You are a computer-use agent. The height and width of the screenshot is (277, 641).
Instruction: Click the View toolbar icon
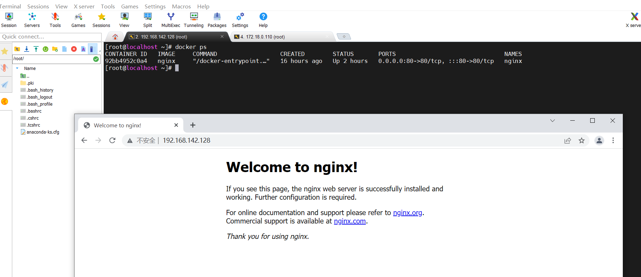pos(124,20)
